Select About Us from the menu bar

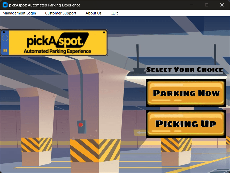93,13
